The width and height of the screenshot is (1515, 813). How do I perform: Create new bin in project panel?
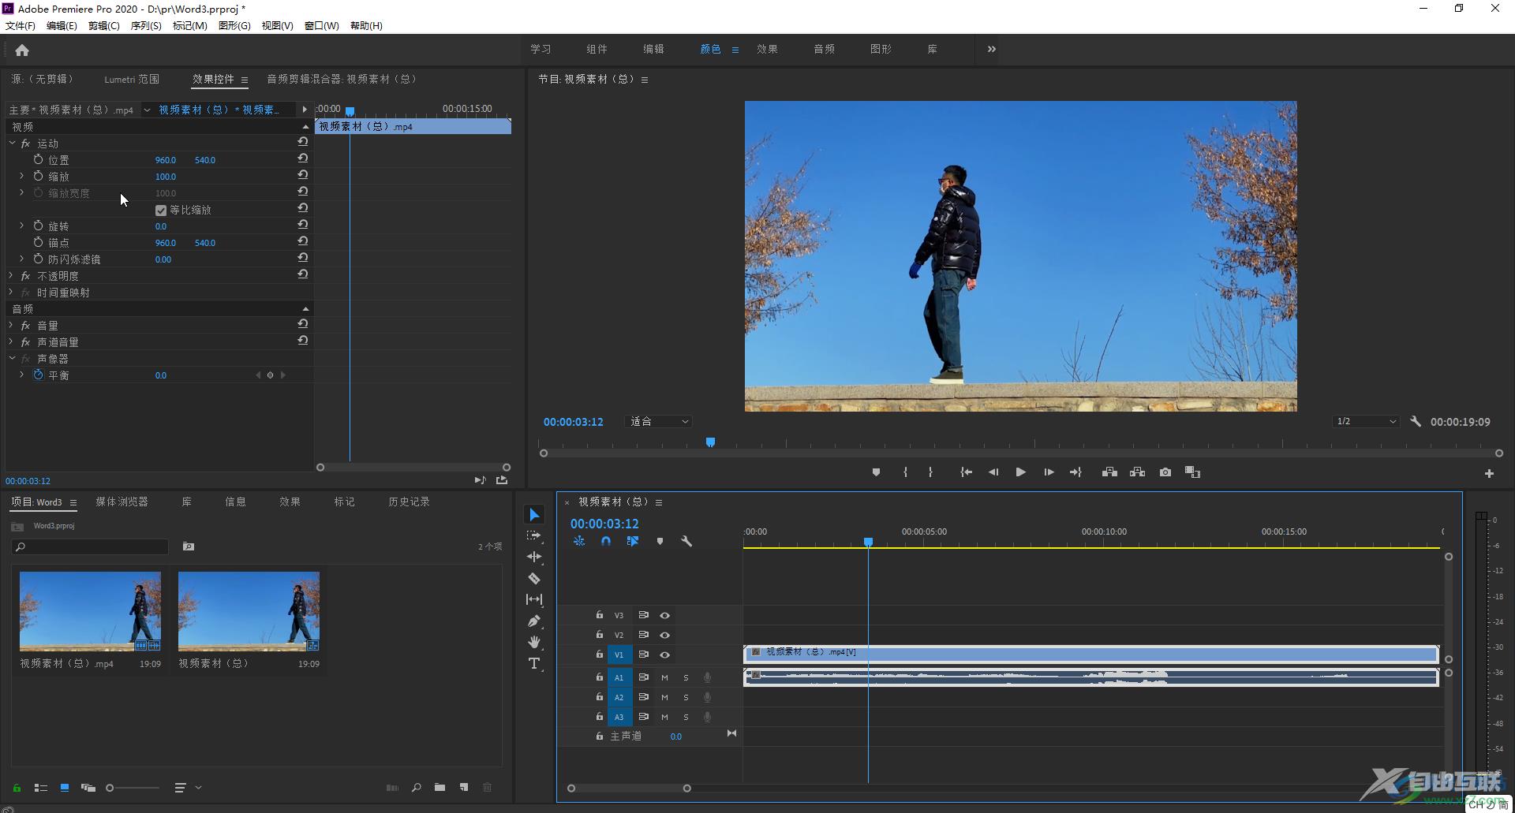(x=440, y=787)
